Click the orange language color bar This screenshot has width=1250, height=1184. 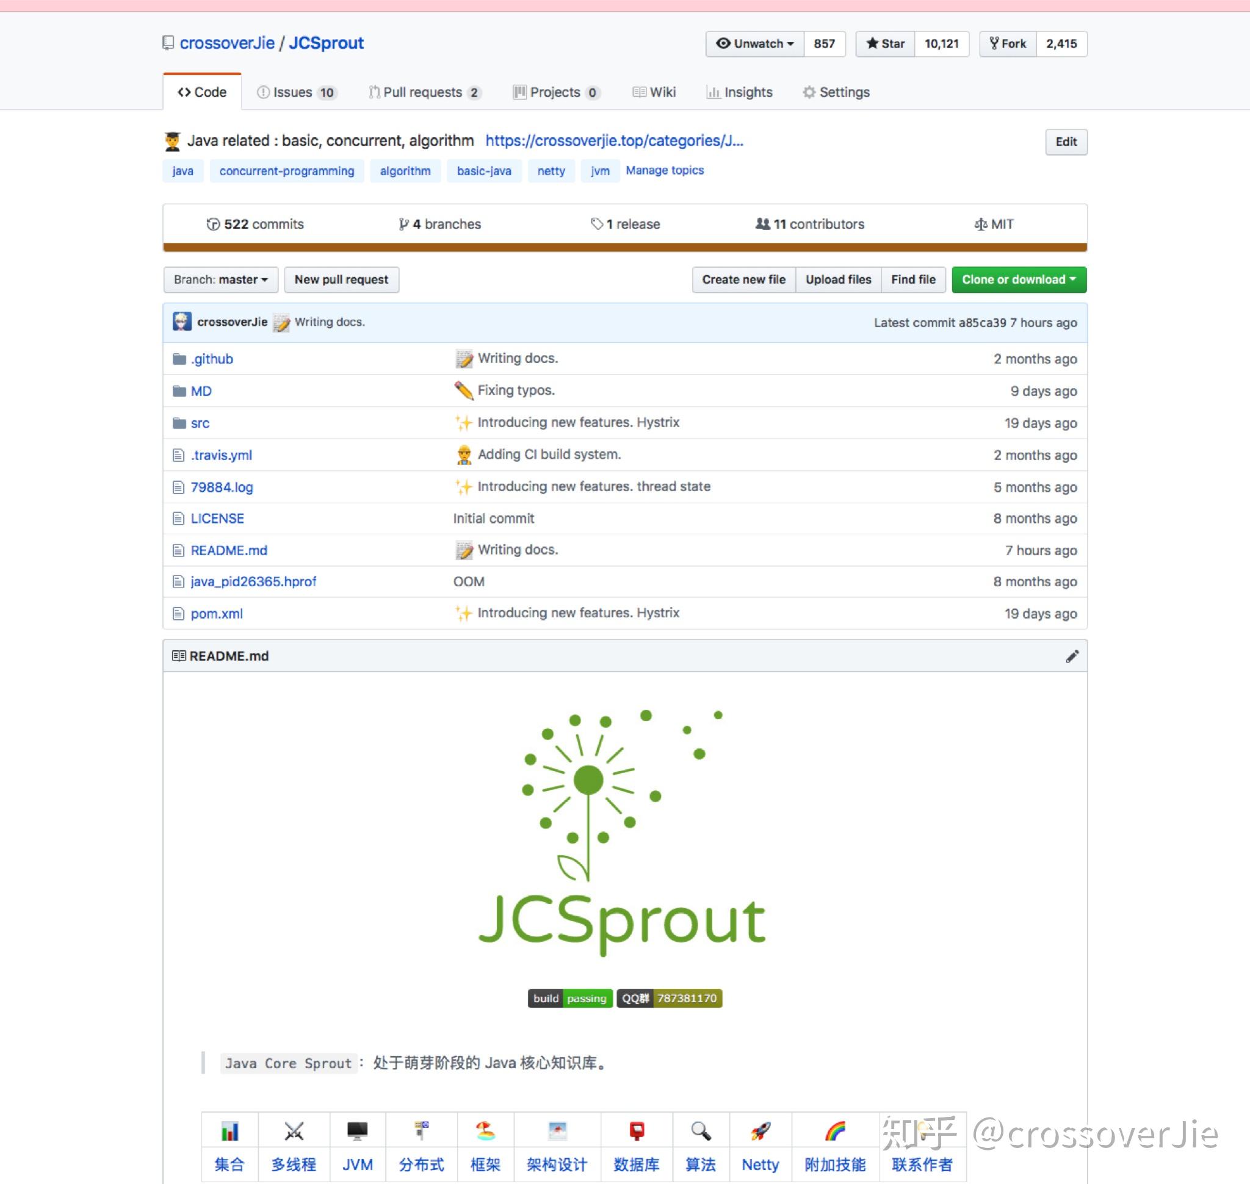(x=624, y=248)
